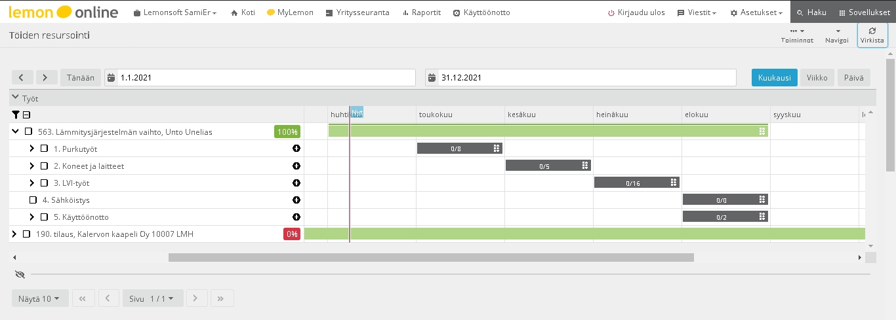Image resolution: width=896 pixels, height=320 pixels.
Task: Check the box for 2. Koneet ja laitteet
Action: pos(44,166)
